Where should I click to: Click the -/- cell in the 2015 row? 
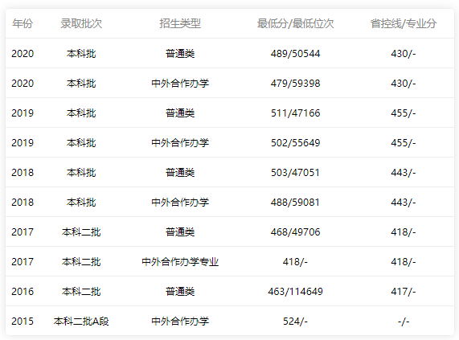pos(404,322)
